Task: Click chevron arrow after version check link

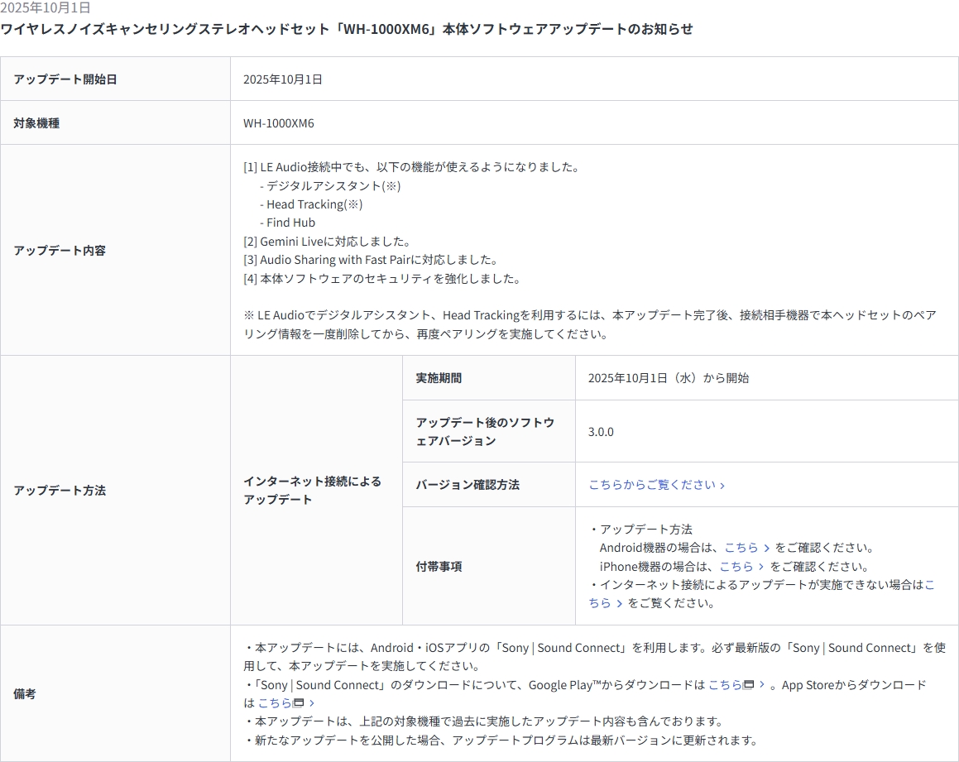Action: 722,486
